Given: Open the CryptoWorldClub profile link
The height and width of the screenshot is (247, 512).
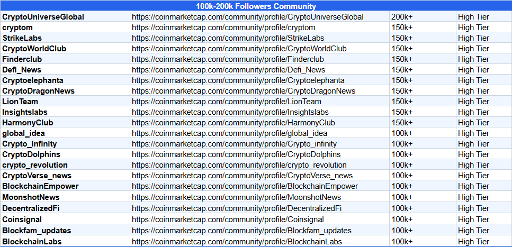Looking at the screenshot, I should point(239,49).
